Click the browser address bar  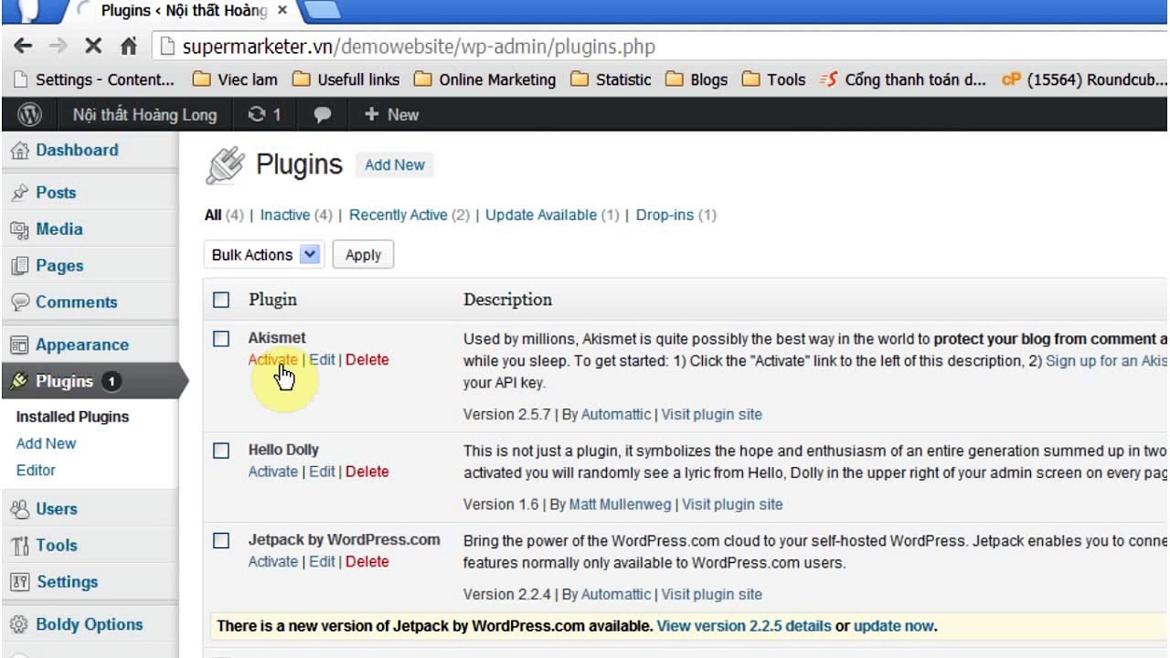658,46
